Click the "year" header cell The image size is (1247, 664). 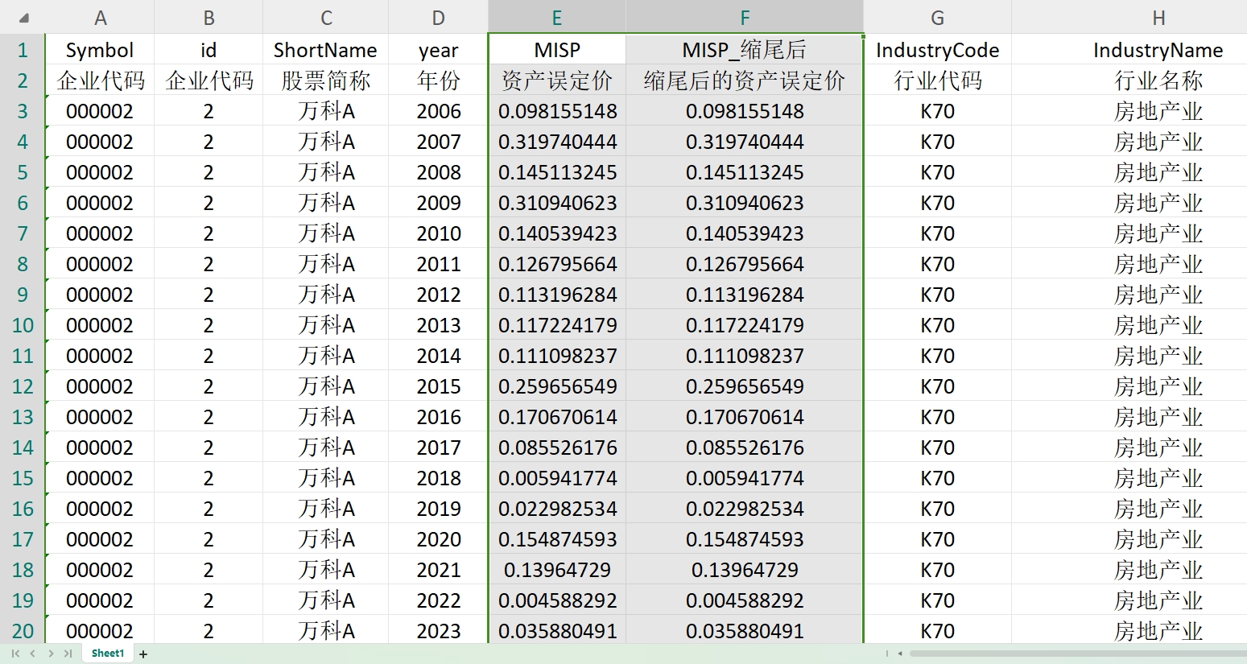tap(439, 50)
